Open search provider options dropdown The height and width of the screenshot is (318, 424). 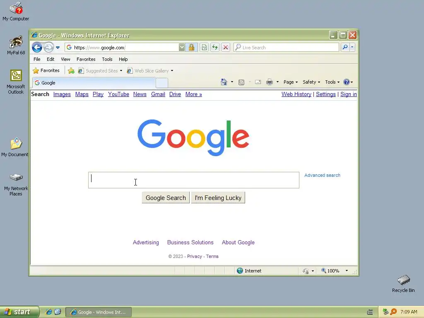(352, 47)
